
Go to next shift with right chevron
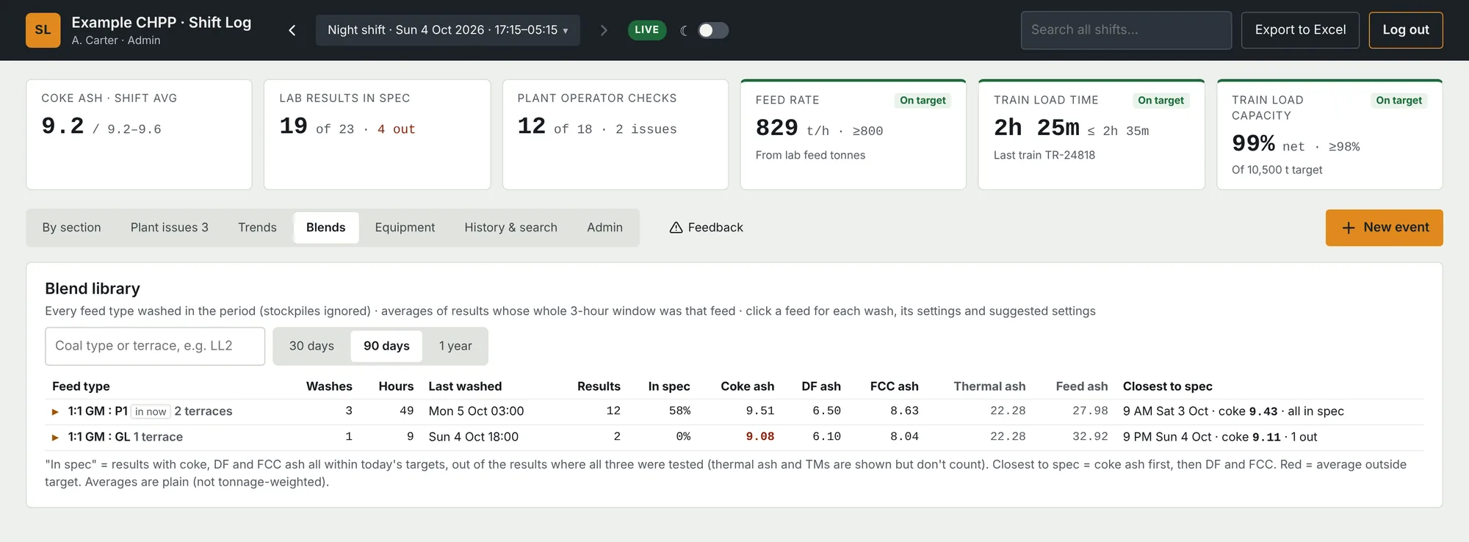click(x=604, y=30)
